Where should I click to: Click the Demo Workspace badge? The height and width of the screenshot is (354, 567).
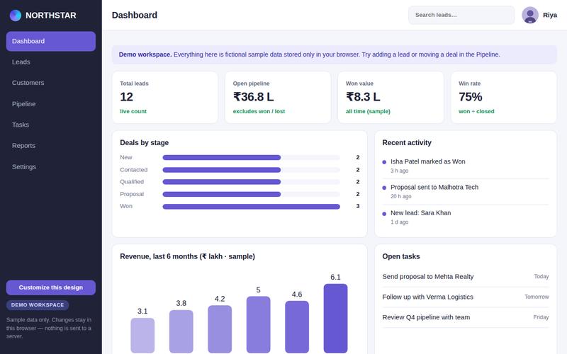click(38, 305)
